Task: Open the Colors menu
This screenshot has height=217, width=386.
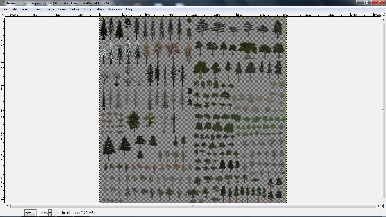Action: point(75,9)
